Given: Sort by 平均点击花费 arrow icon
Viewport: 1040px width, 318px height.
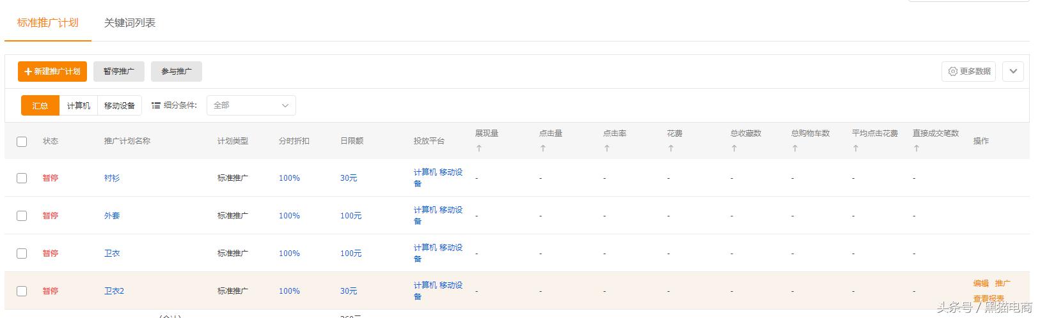Looking at the screenshot, I should pos(855,148).
